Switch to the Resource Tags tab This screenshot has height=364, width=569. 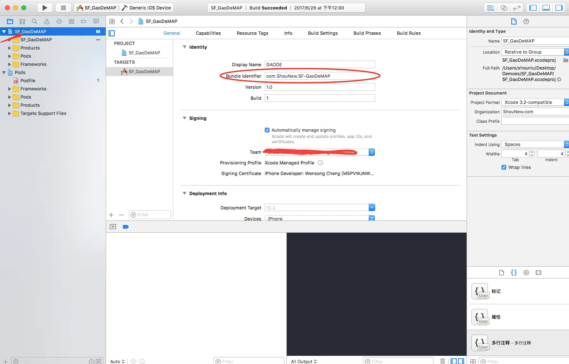pyautogui.click(x=252, y=33)
